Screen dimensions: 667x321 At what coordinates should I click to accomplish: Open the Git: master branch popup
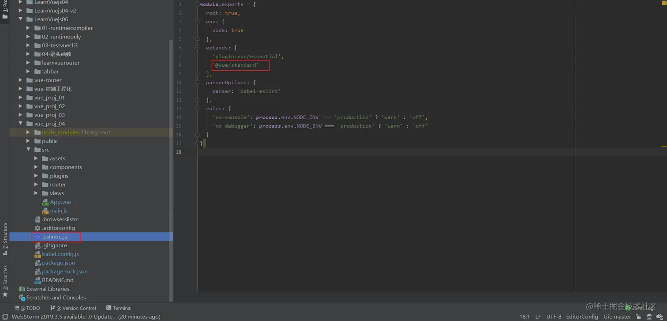point(617,317)
